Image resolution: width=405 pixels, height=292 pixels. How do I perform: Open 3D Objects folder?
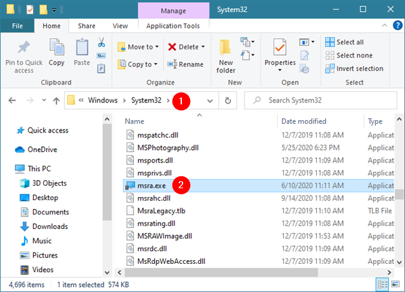pos(43,183)
